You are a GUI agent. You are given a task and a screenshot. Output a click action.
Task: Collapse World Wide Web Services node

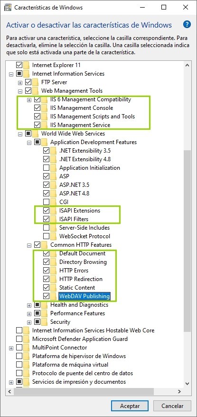click(x=20, y=134)
